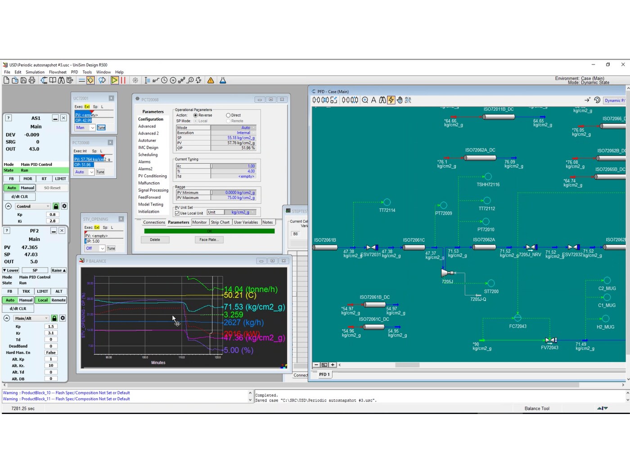This screenshot has height=473, width=630.
Task: Click the highlighted Dynamics mode icon
Action: pos(90,80)
